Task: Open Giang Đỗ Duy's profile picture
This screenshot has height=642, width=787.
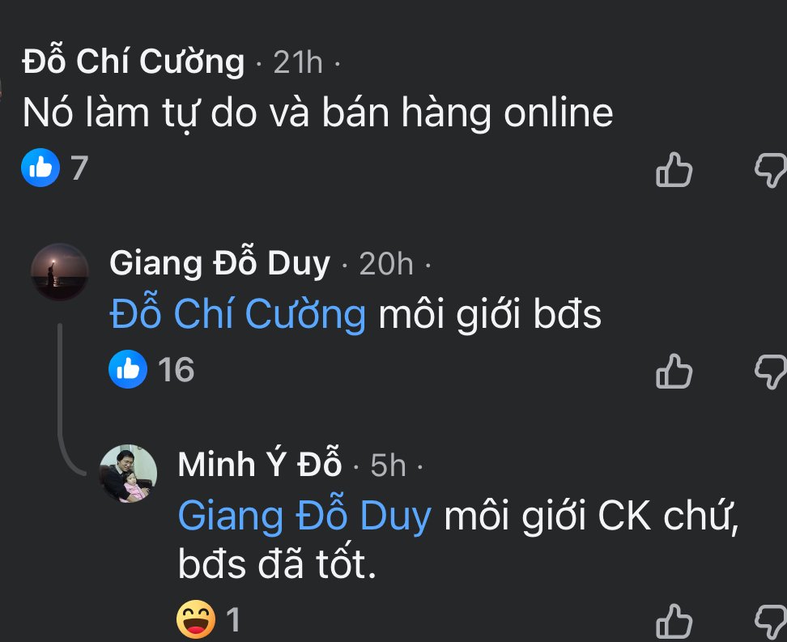Action: [x=60, y=271]
